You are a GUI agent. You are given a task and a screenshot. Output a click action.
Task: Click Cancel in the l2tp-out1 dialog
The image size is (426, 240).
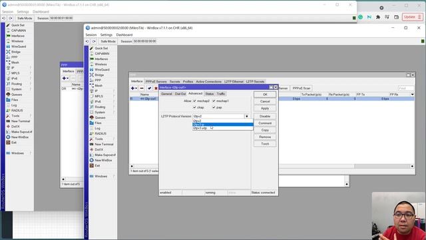click(265, 101)
